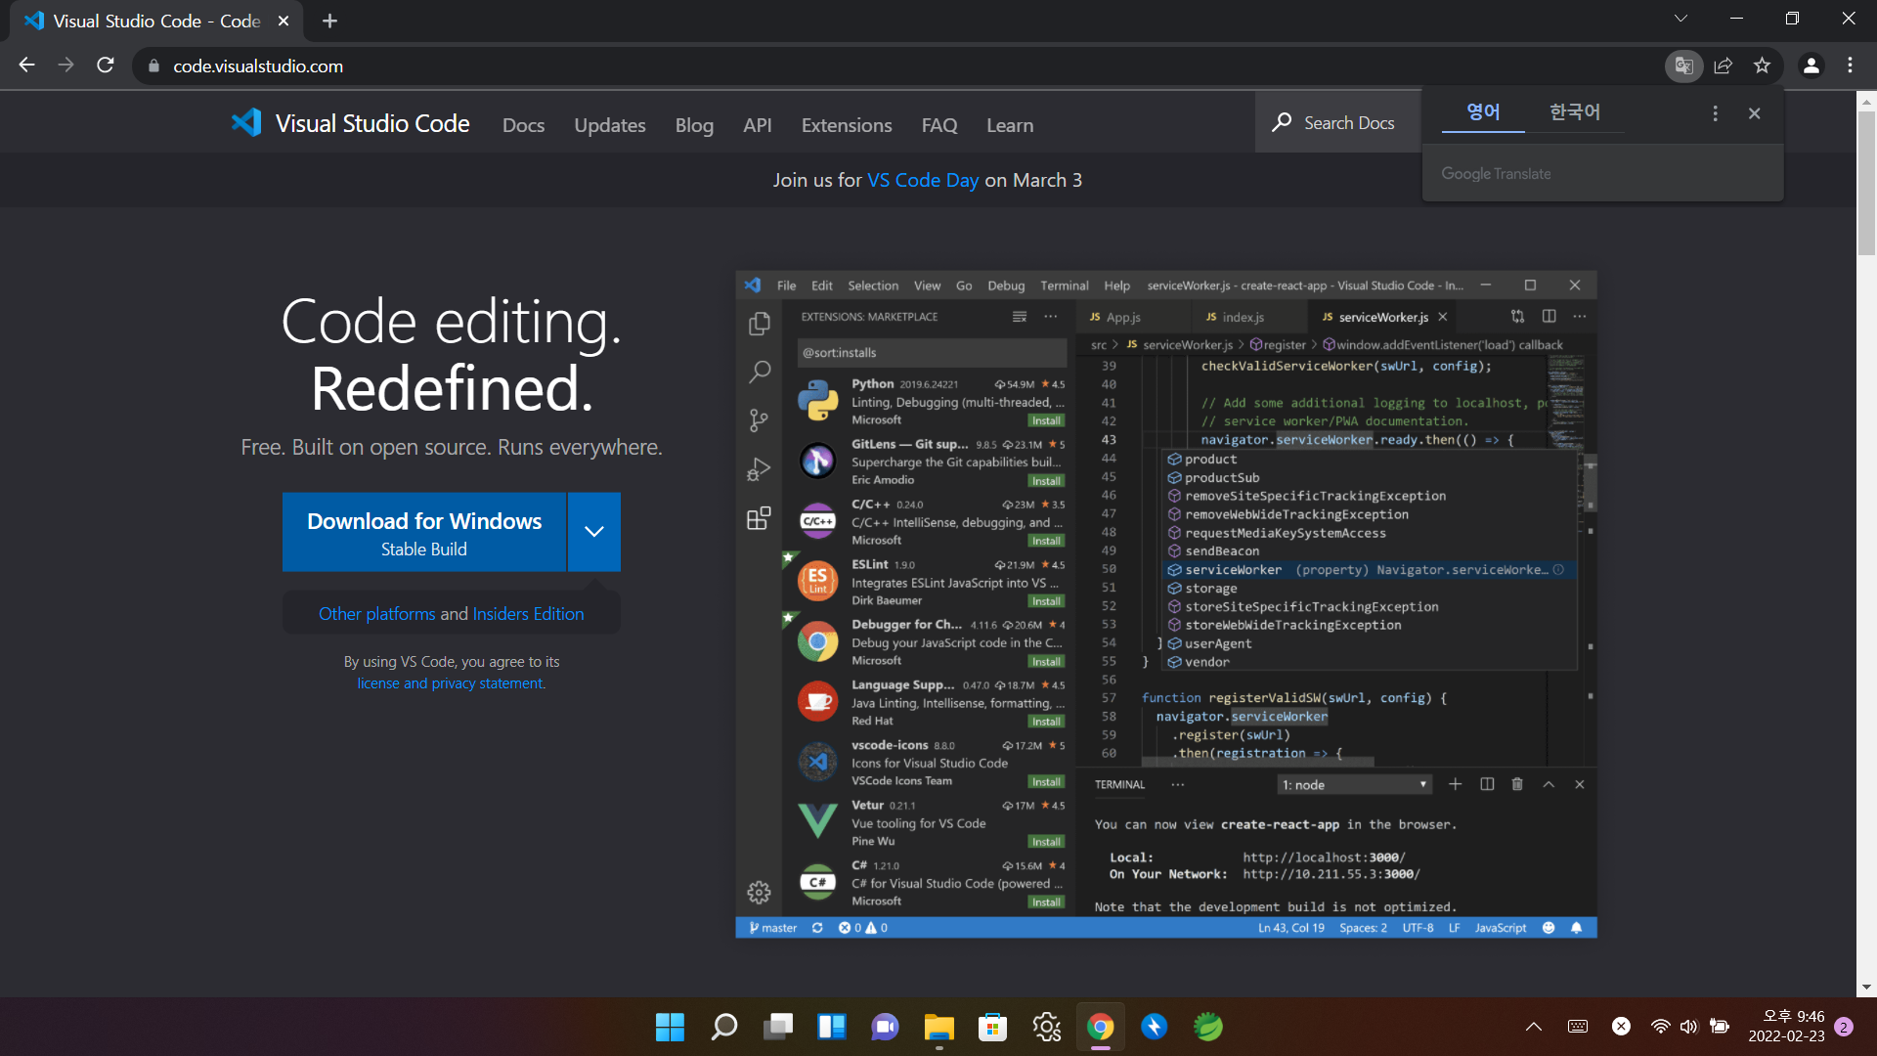Reload the page

106,66
